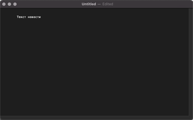Minimize the Untitled window to the Dock

9,4
